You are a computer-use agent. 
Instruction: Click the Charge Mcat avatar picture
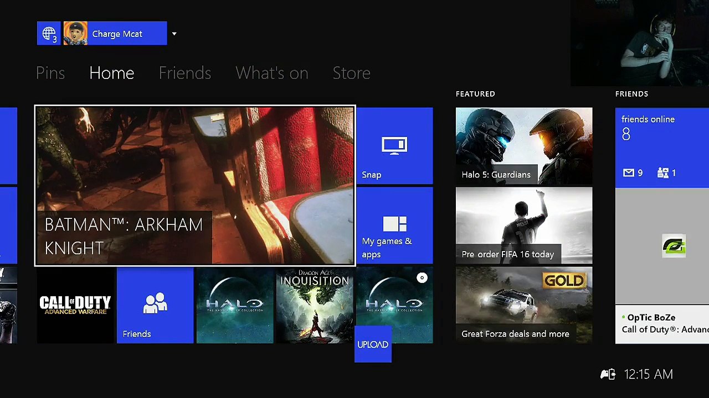[75, 34]
